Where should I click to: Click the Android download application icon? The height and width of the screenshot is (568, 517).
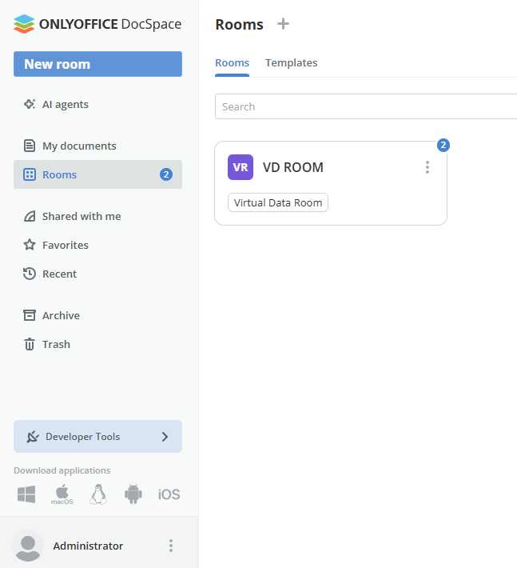[133, 494]
